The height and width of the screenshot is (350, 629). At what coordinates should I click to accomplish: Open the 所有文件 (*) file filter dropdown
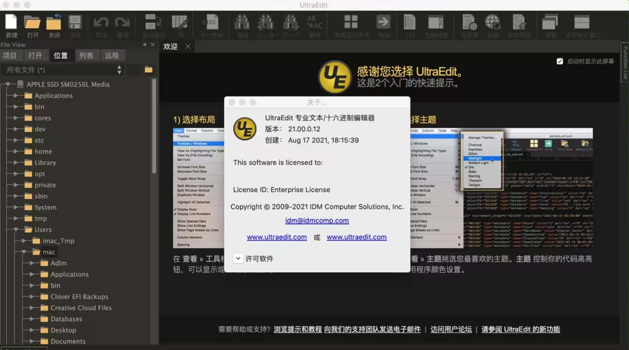click(x=63, y=70)
